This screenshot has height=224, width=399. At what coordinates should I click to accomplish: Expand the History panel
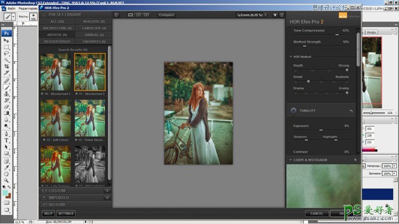point(56,205)
